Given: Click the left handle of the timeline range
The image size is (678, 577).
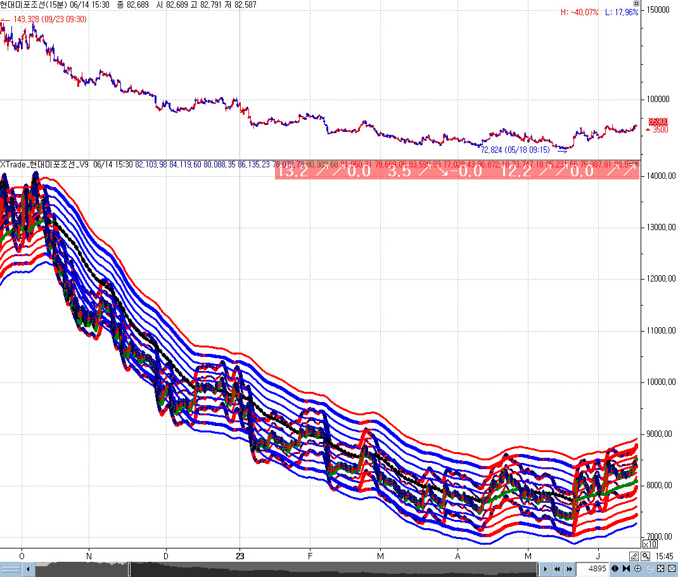Looking at the screenshot, I should tap(129, 569).
